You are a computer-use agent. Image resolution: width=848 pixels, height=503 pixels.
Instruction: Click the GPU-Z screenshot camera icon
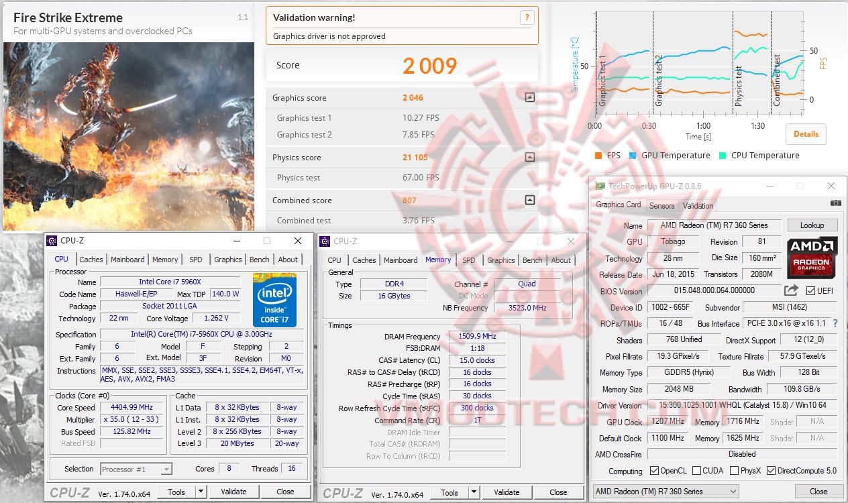tap(835, 203)
